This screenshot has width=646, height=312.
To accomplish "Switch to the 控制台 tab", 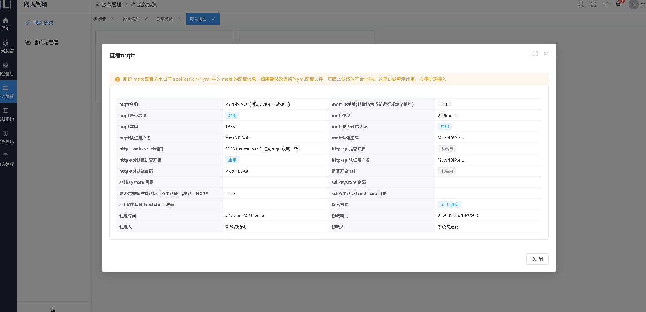I will [100, 19].
